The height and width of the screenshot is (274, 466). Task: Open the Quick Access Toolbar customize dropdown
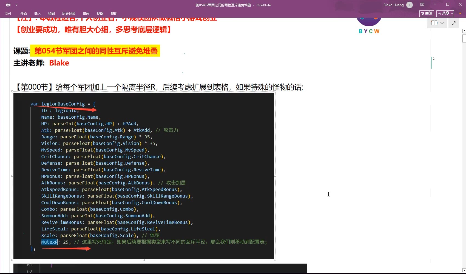(16, 5)
